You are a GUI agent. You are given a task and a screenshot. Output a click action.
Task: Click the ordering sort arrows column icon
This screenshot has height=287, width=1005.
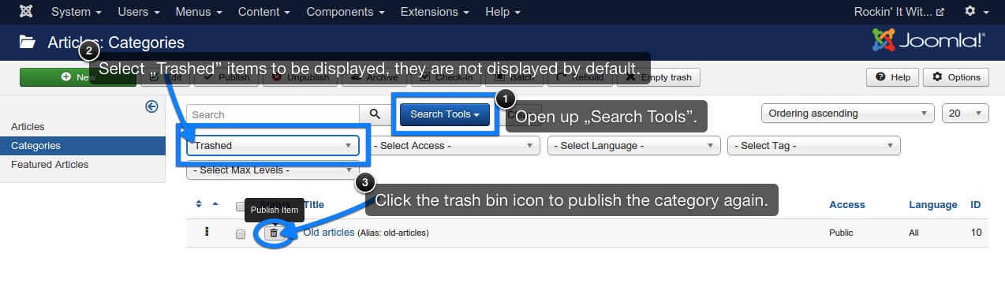pyautogui.click(x=200, y=204)
